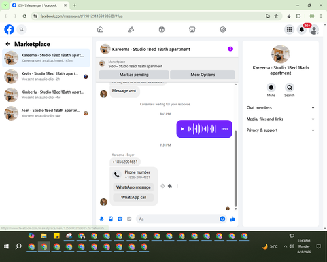Play the voice message audio clip
The image size is (327, 262).
click(x=182, y=129)
